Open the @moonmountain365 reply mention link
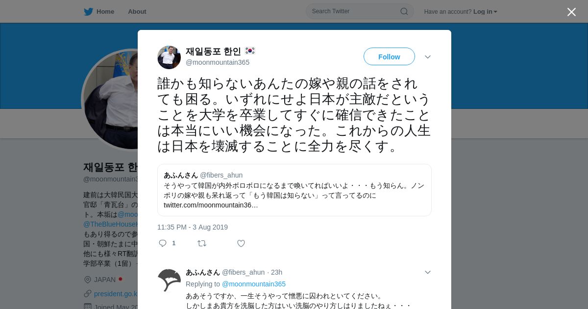The image size is (588, 309). (x=254, y=284)
